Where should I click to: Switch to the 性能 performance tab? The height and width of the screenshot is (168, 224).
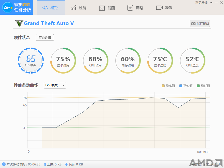pos(79,8)
